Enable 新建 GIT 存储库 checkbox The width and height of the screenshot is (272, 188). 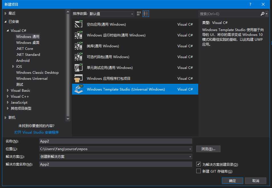[199, 171]
